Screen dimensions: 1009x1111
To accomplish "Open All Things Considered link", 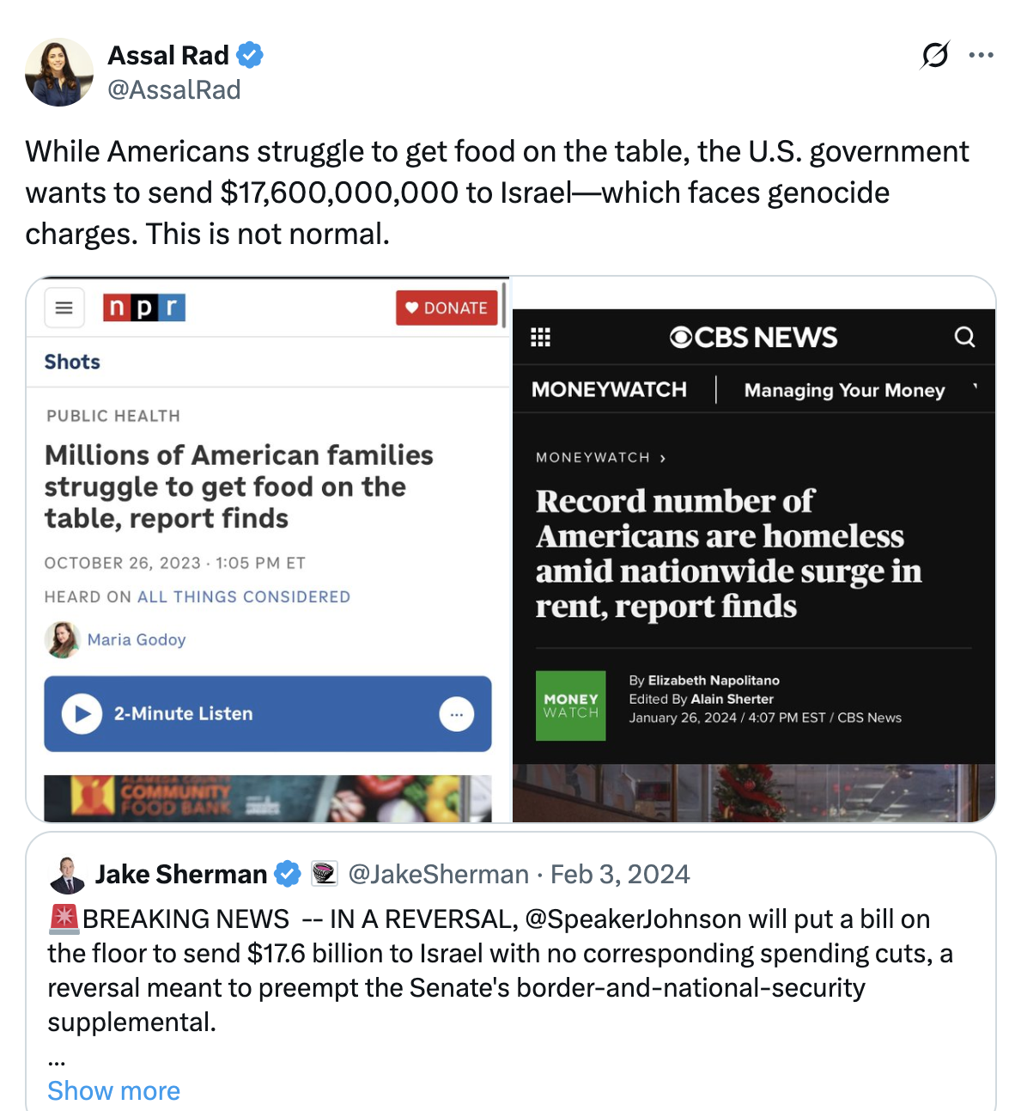I will pos(244,596).
